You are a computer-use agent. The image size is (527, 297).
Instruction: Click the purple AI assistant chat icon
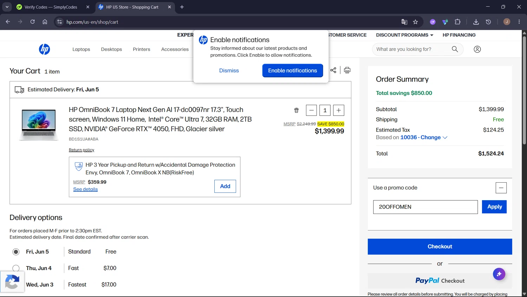(499, 274)
